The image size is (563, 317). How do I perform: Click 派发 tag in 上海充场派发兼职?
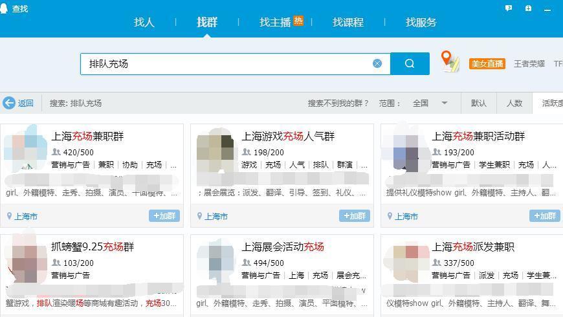(x=487, y=276)
